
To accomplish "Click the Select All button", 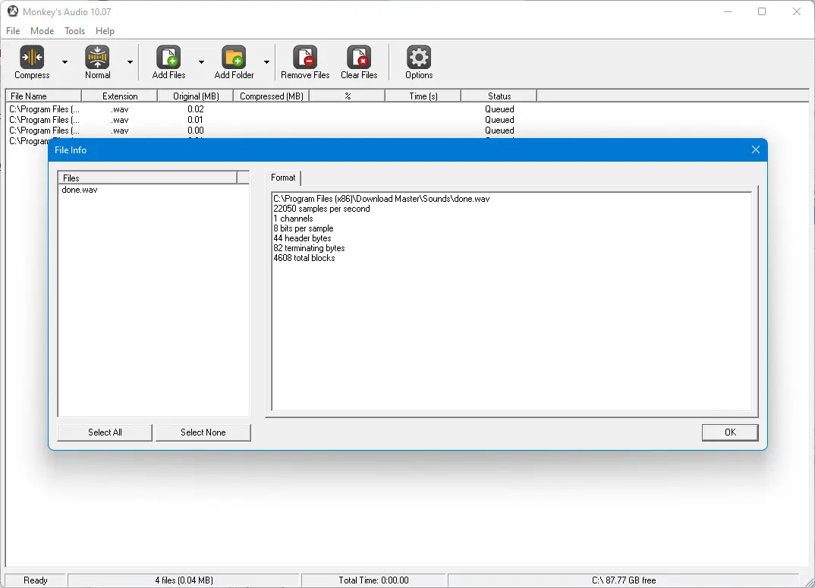I will tap(105, 432).
